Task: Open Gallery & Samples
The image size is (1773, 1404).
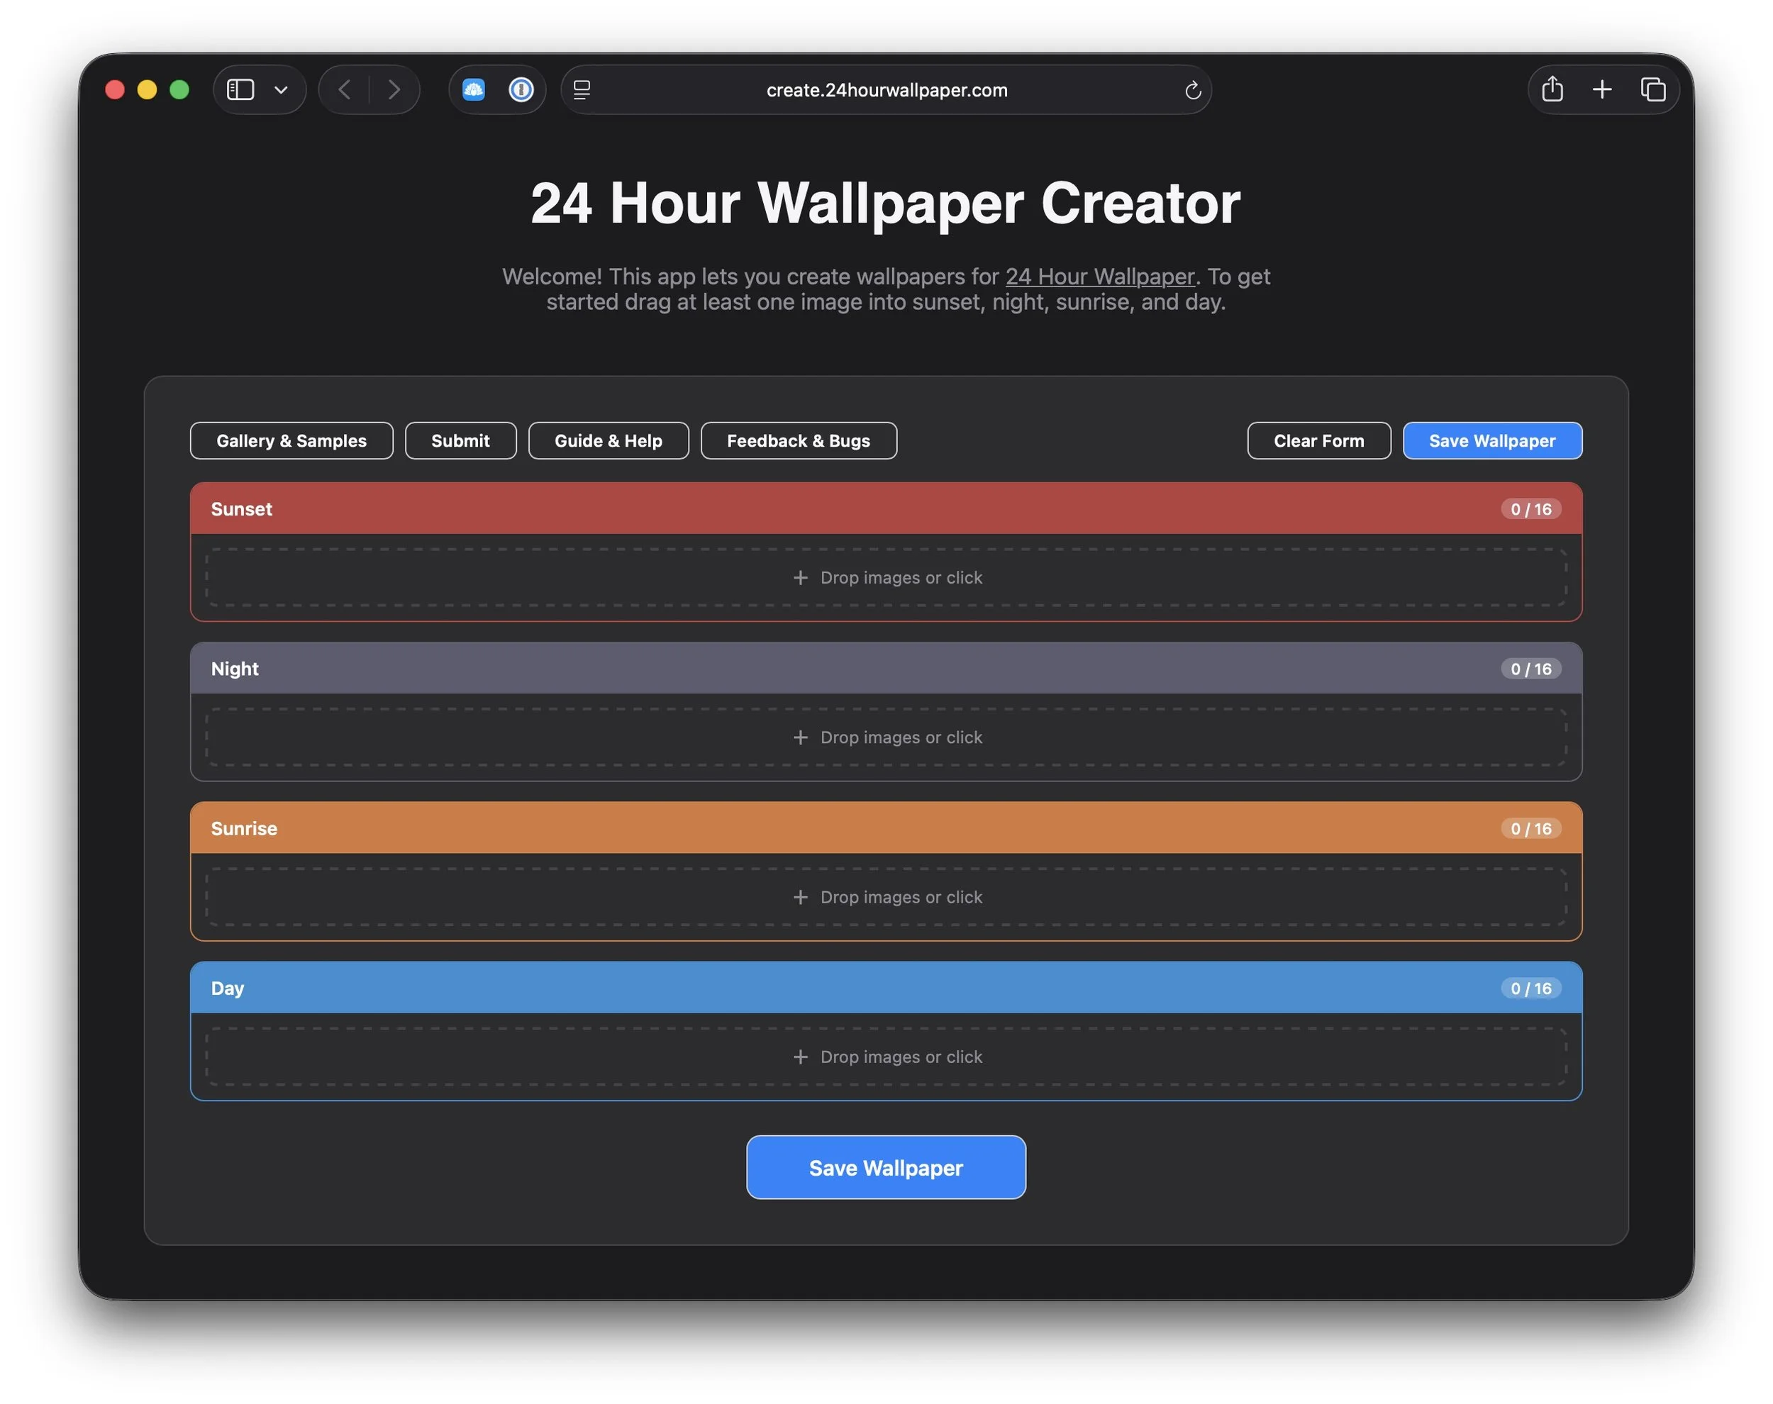Action: click(291, 440)
